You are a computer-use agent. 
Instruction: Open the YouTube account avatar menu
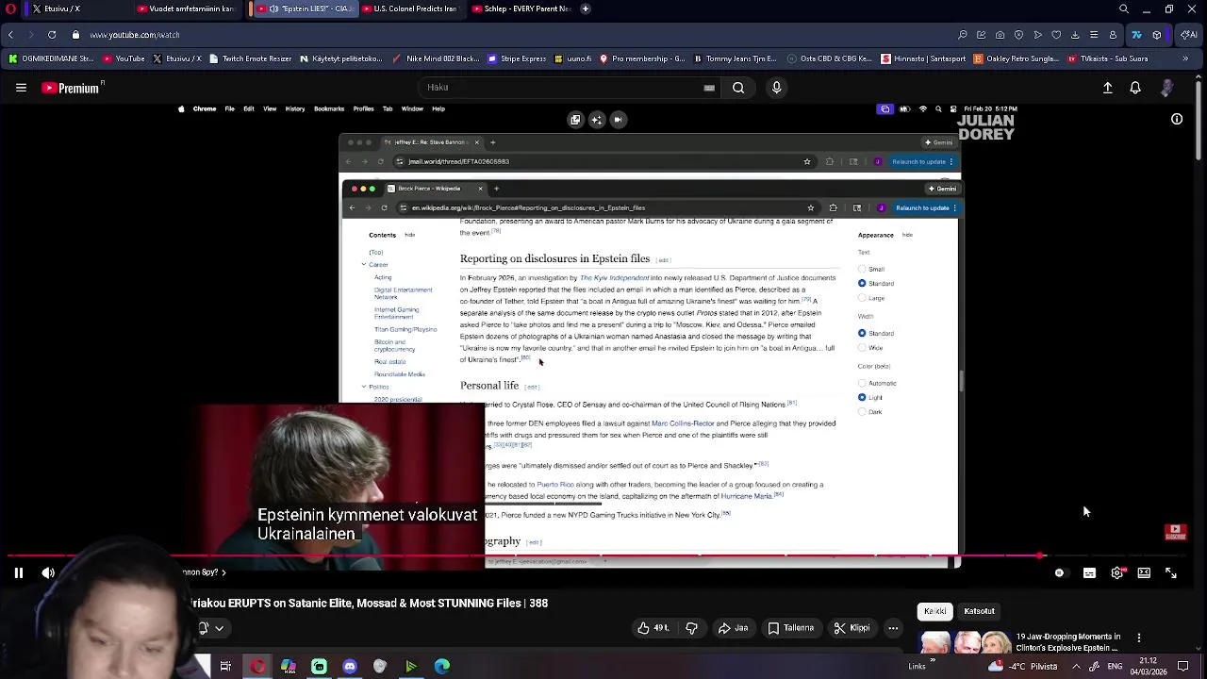click(1167, 88)
